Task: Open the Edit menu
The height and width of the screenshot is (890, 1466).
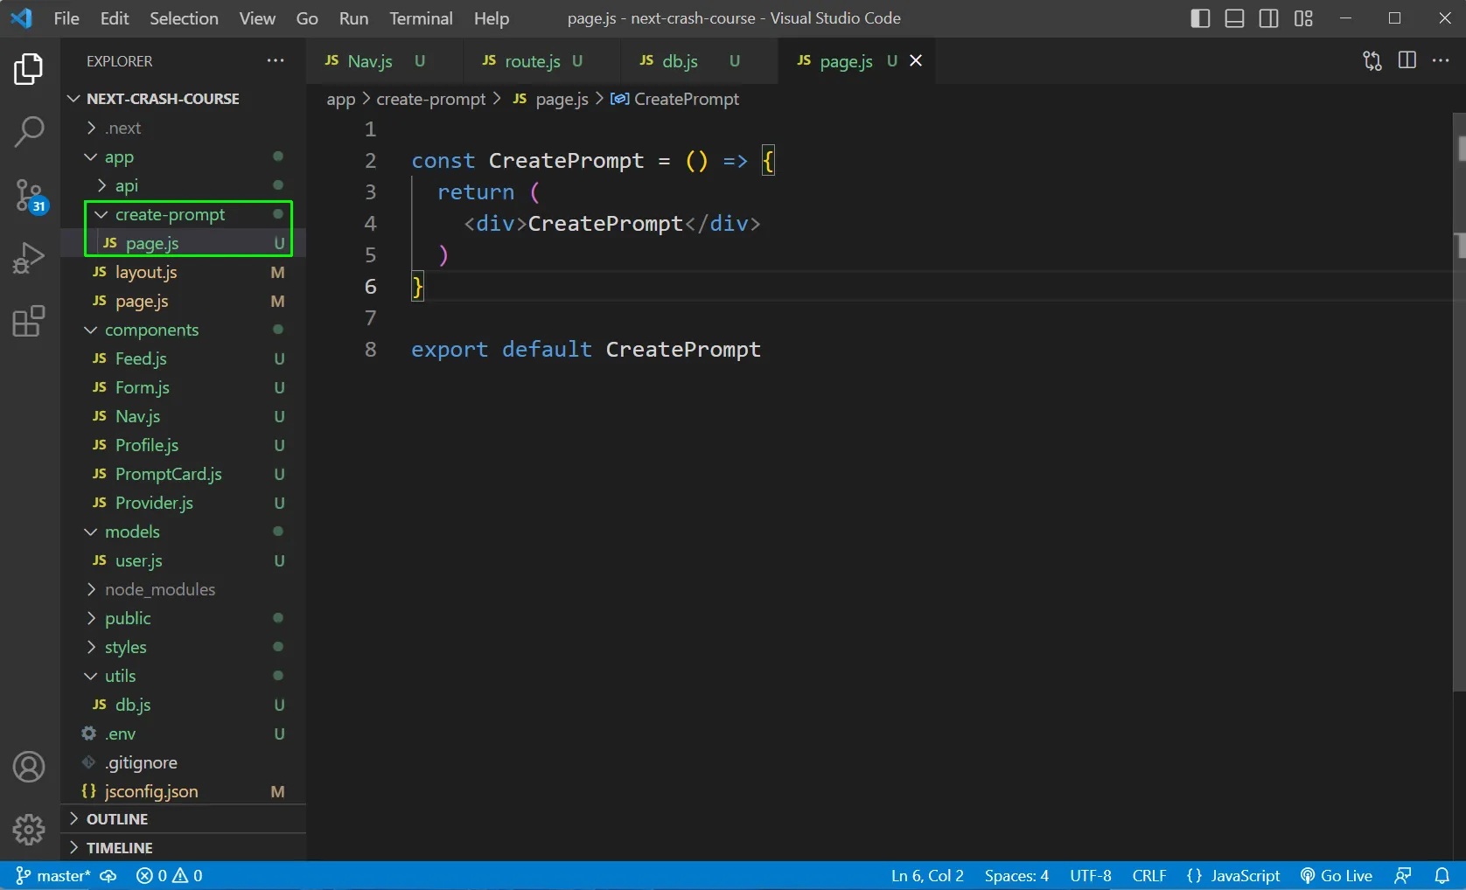Action: (115, 18)
